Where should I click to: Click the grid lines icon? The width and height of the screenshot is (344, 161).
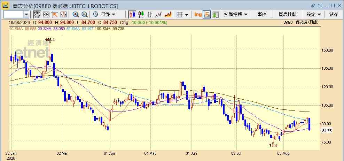(x=180, y=15)
